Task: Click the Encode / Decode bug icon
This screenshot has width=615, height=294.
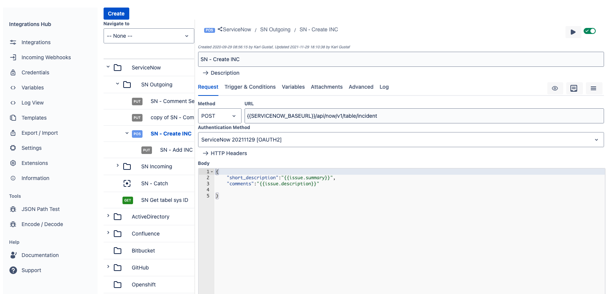Action: [13, 224]
